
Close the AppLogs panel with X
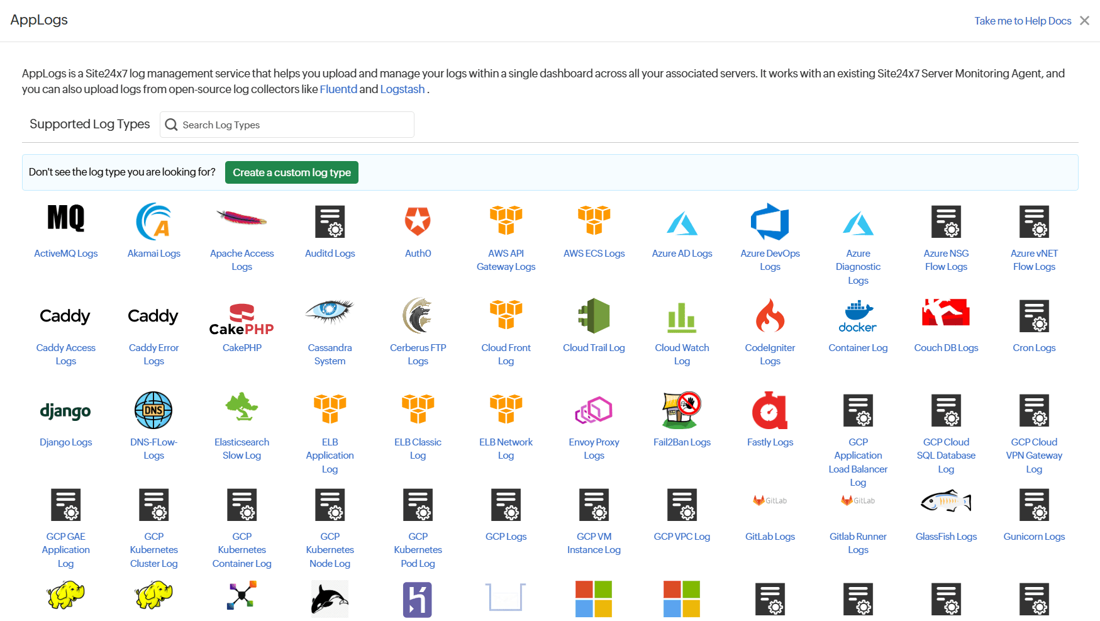[1084, 21]
